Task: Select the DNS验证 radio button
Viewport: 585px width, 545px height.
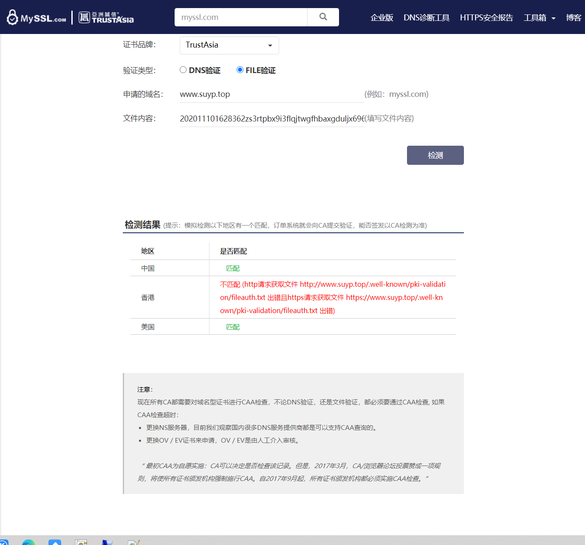Action: tap(183, 70)
